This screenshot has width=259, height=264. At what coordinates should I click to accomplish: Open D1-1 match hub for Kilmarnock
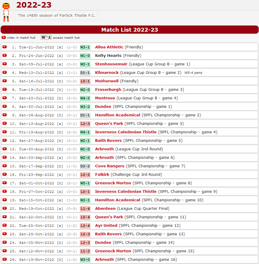[x=85, y=73]
